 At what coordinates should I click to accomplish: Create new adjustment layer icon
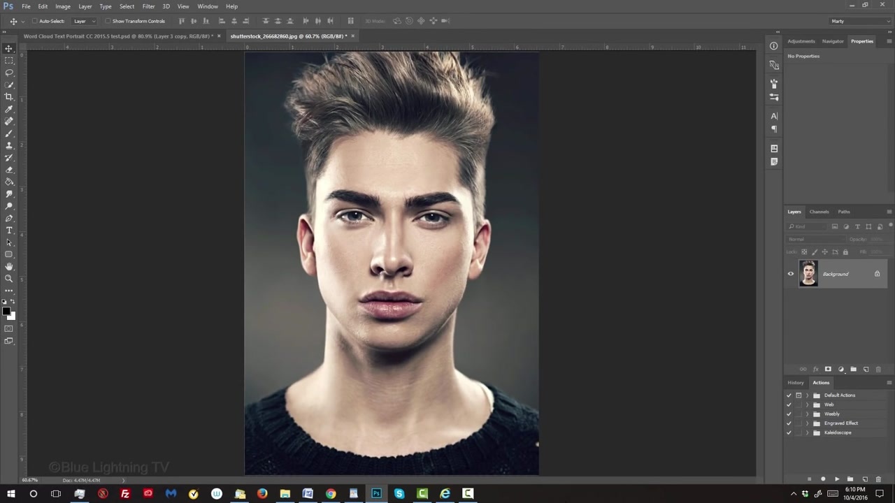(840, 370)
